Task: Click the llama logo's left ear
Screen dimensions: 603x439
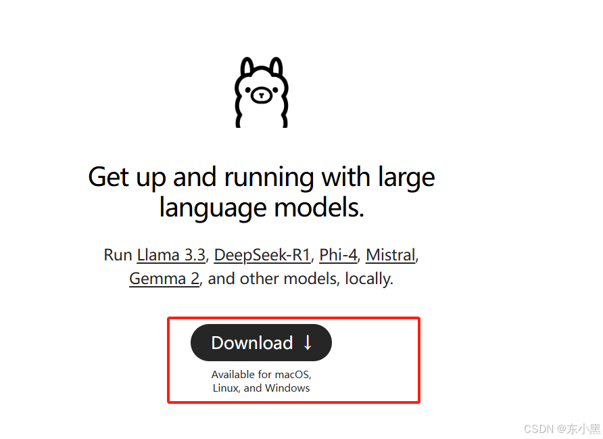Action: (247, 66)
